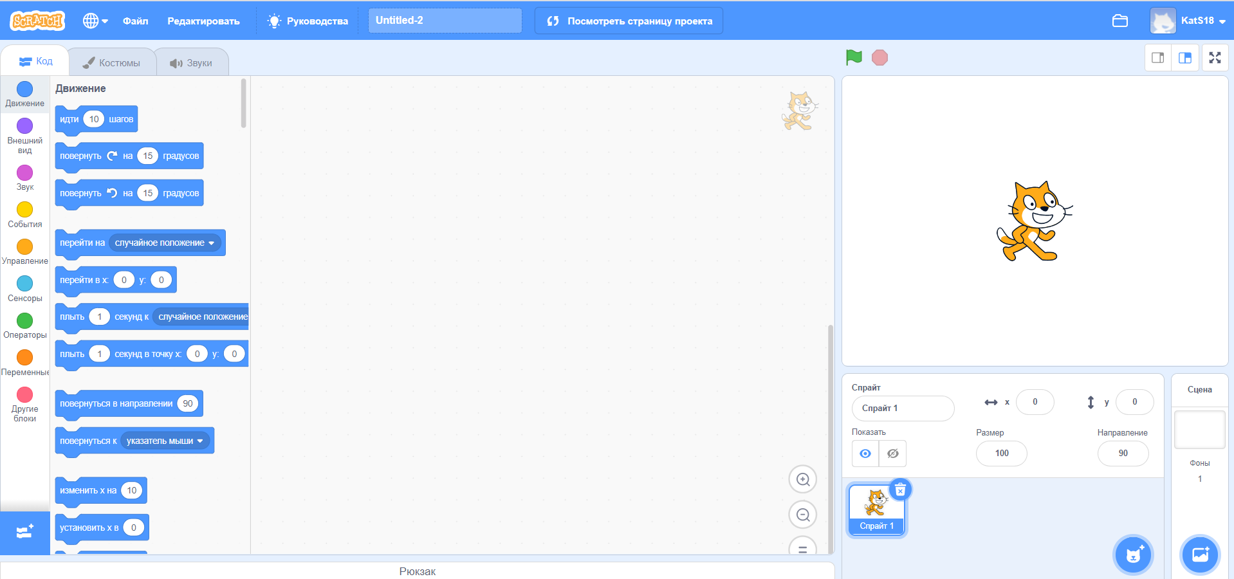Open случайное положение dropdown in перейти на block
This screenshot has width=1234, height=579.
point(165,243)
